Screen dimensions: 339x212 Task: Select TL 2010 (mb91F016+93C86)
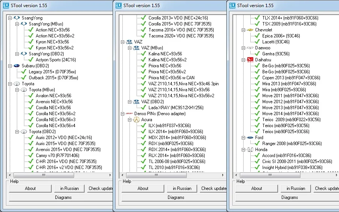pos(174,168)
